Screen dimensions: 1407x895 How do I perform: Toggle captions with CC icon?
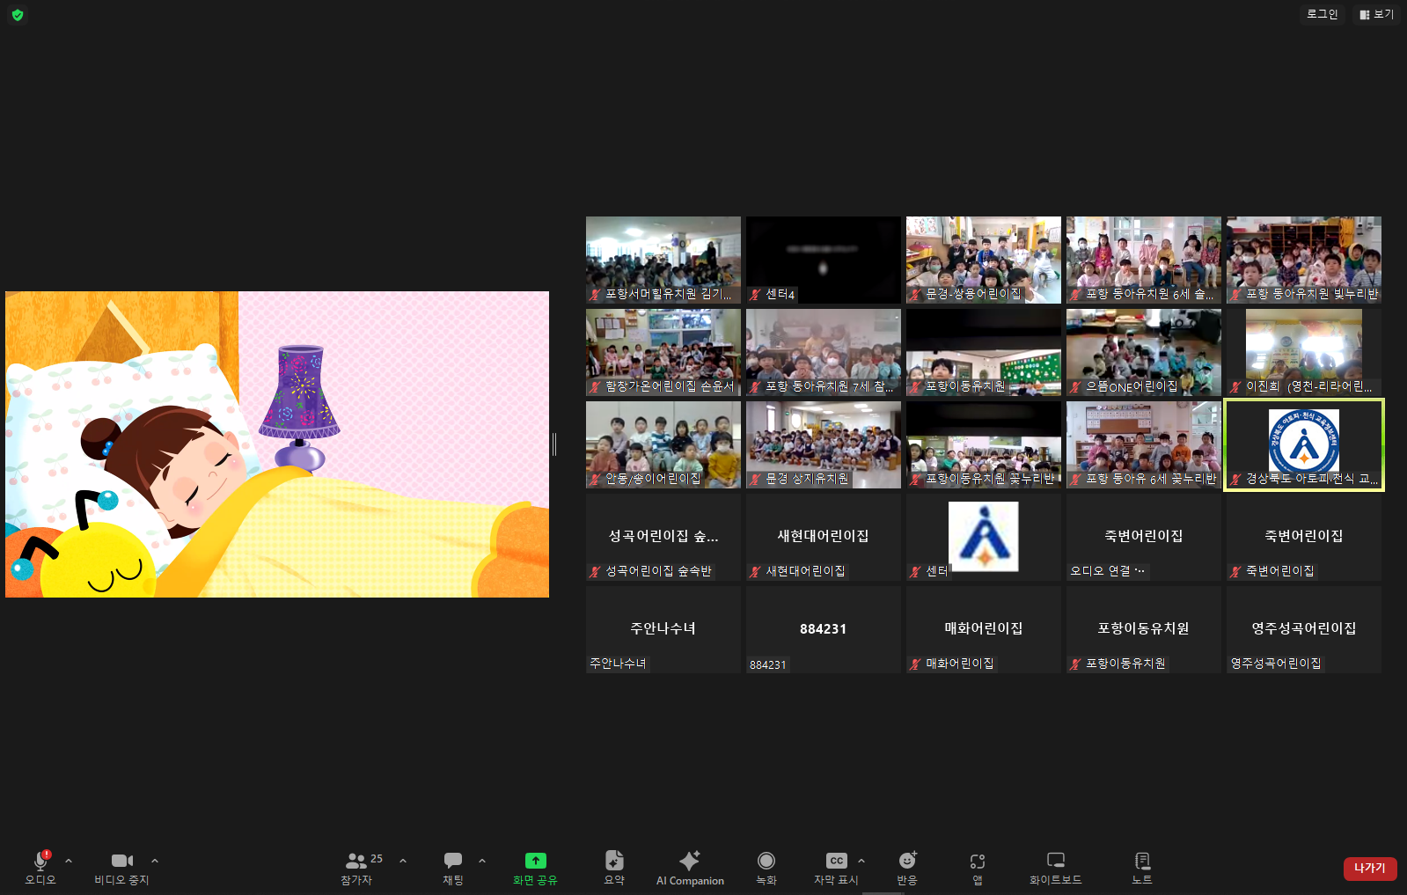pos(836,861)
